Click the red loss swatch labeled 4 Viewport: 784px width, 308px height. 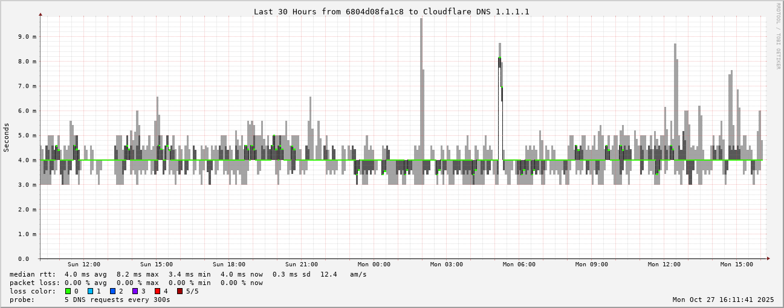tap(157, 291)
